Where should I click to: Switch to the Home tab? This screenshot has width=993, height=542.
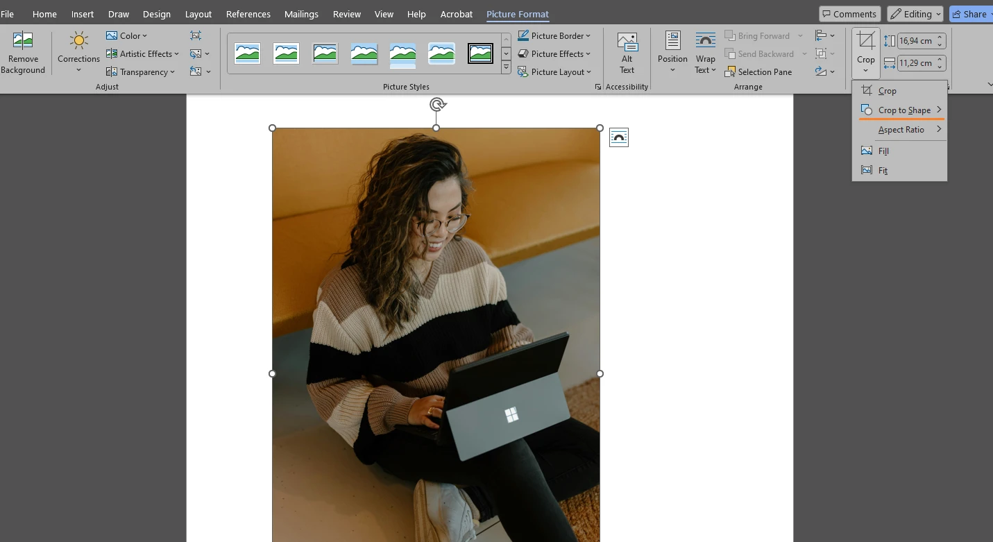click(x=44, y=14)
